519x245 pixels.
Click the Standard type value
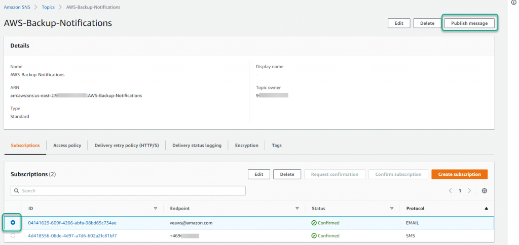coord(20,116)
